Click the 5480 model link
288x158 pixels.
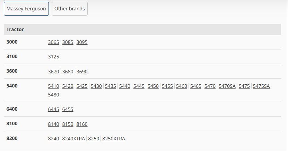tap(53, 95)
